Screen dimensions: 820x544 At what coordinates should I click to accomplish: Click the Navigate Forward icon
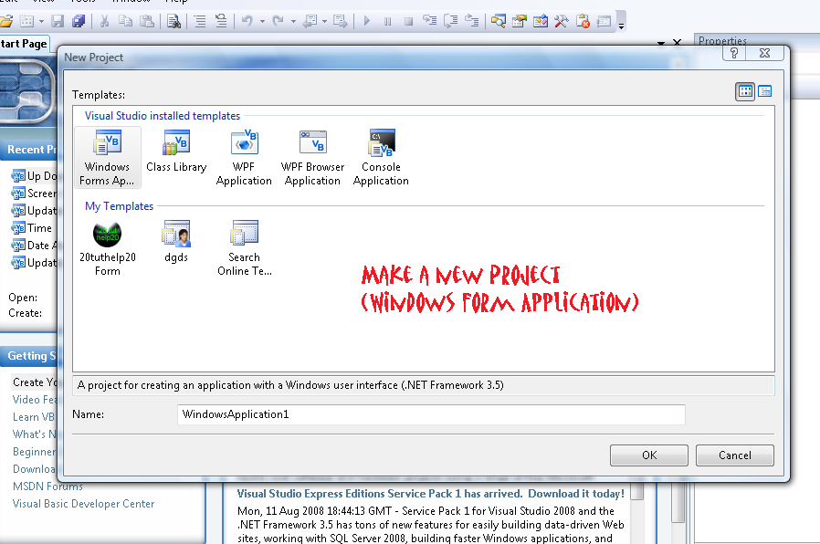341,21
